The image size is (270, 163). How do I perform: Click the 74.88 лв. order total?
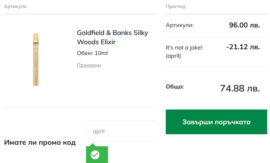(240, 88)
